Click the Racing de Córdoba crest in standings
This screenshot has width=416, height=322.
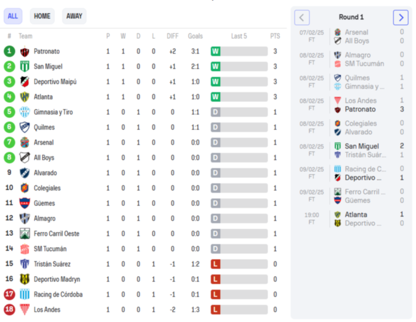point(25,294)
